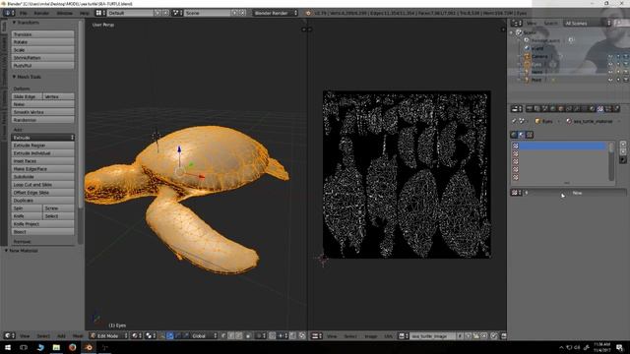Collapse the New Material operator panel
Screen dimensions: 630x354
point(7,251)
